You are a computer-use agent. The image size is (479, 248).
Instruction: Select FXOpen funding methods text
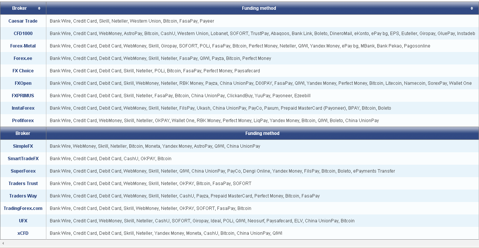pyautogui.click(x=261, y=83)
